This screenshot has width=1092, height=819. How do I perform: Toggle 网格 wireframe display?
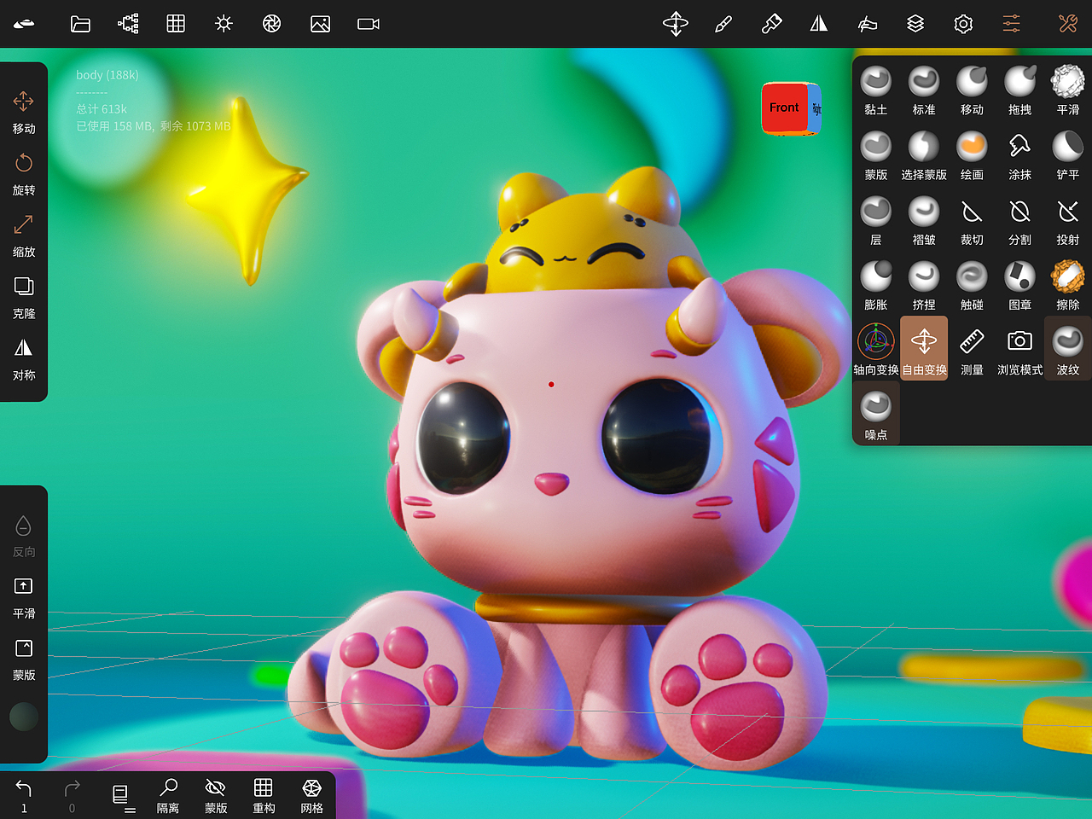coord(311,795)
